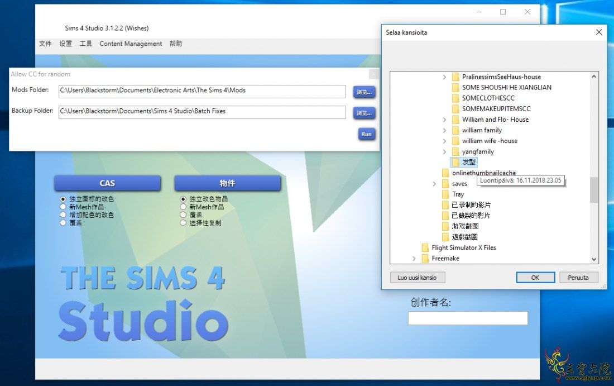Click the Tray folder icon

coord(445,194)
